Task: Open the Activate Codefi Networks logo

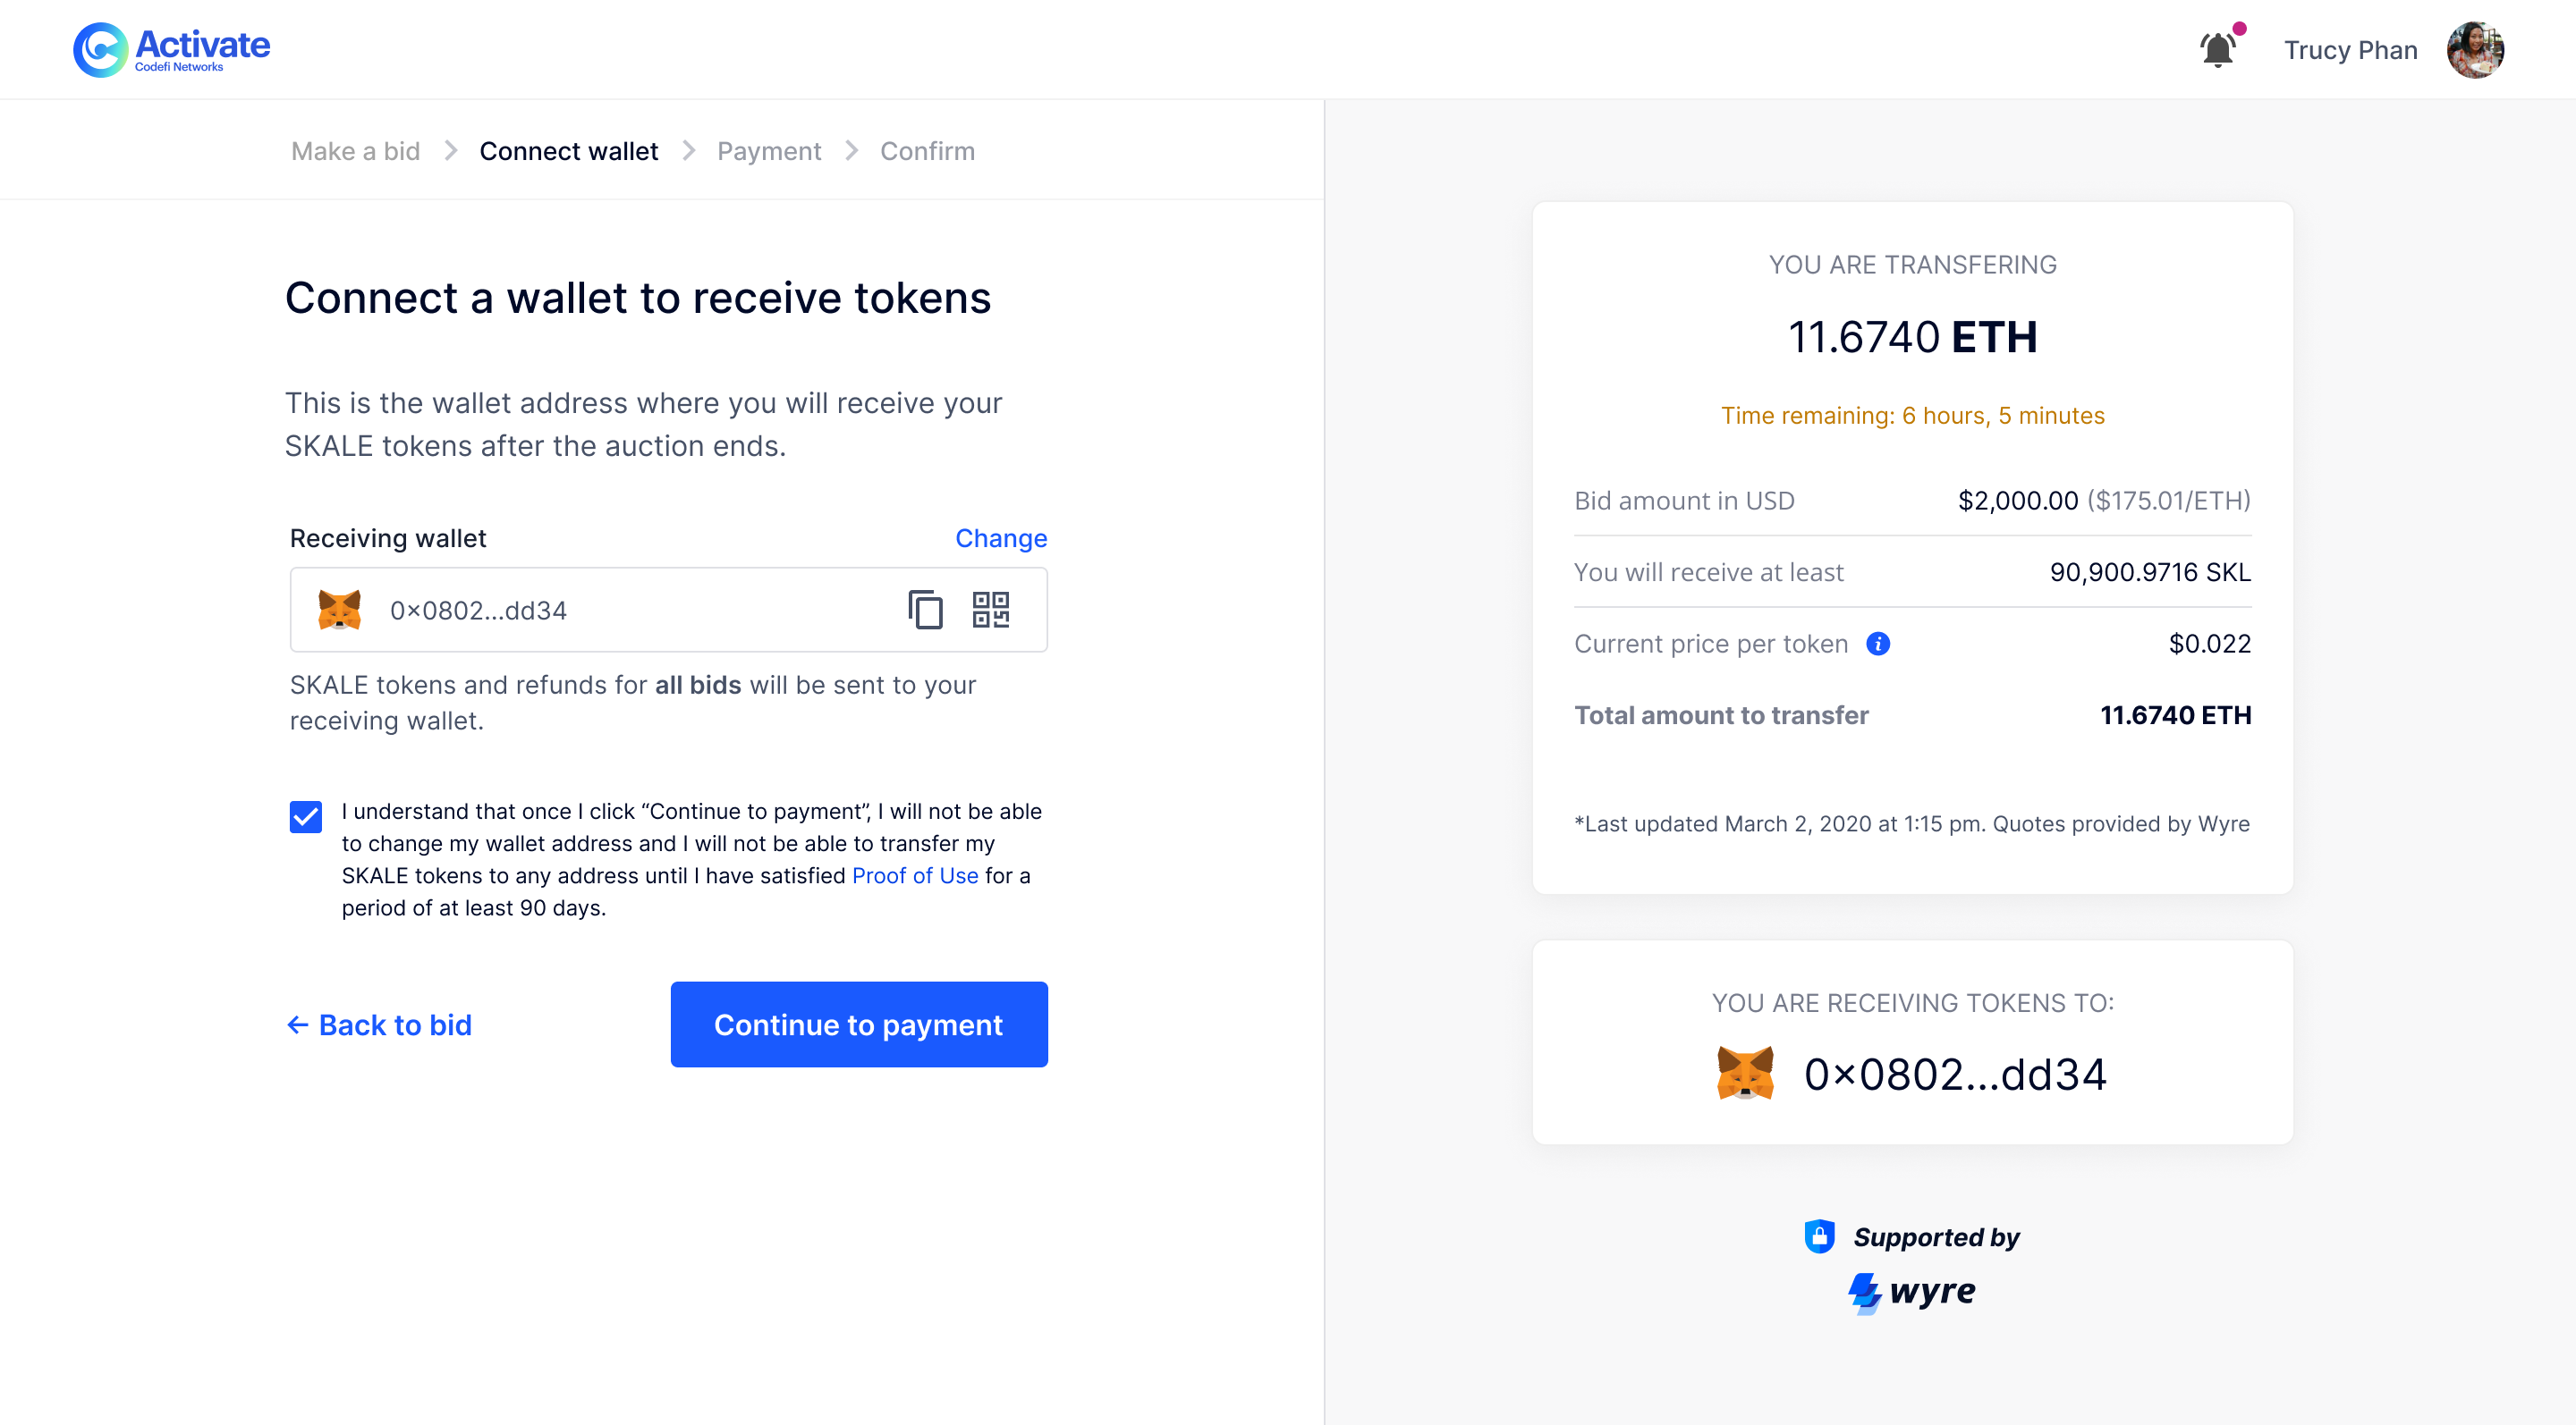Action: (x=171, y=49)
